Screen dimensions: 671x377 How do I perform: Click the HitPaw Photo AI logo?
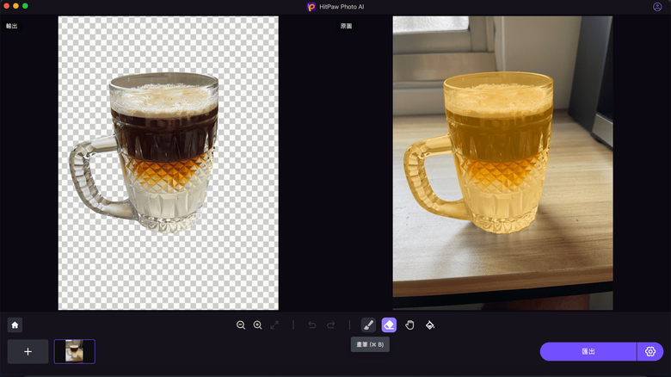point(311,6)
